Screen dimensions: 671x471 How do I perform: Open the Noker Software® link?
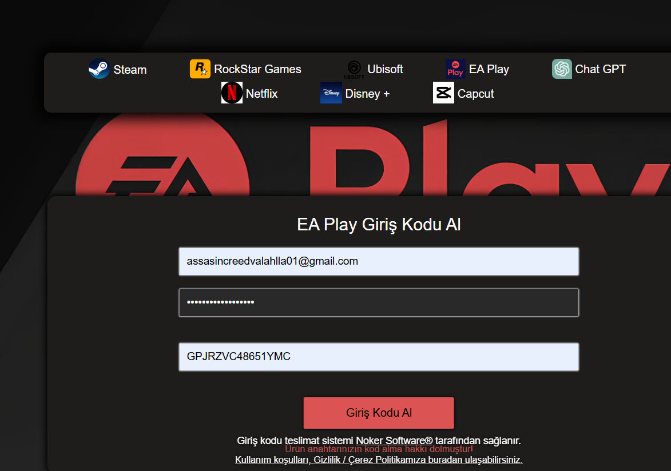click(x=394, y=440)
